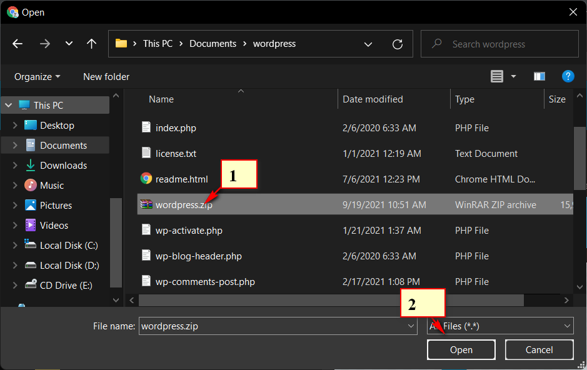Image resolution: width=587 pixels, height=370 pixels.
Task: Go back with the left arrow
Action: click(x=18, y=44)
